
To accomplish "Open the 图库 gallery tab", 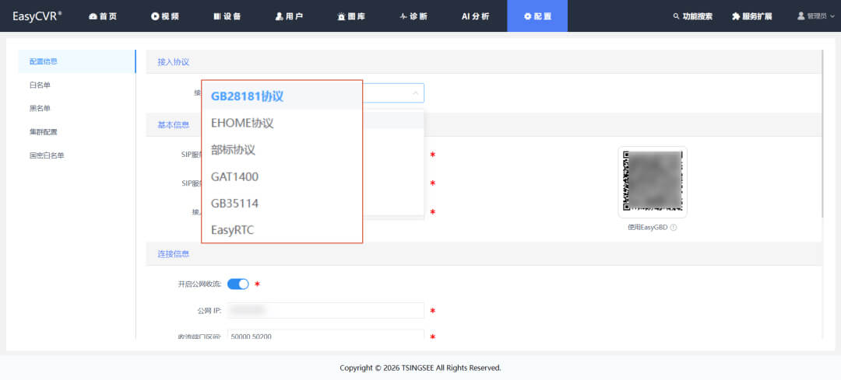I will [351, 16].
